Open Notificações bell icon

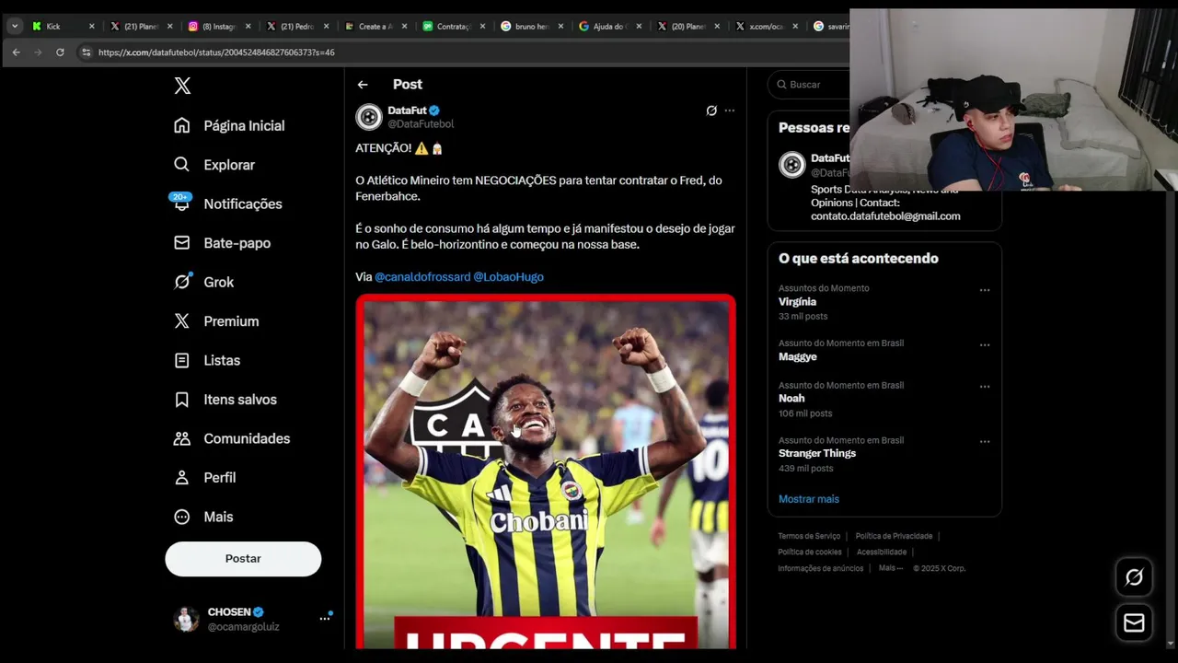coord(182,204)
